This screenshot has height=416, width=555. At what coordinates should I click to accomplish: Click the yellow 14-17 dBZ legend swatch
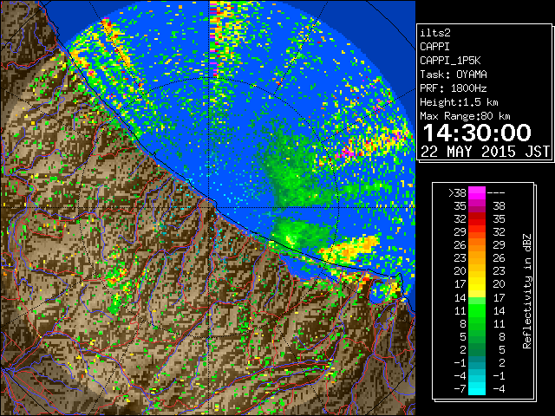pyautogui.click(x=477, y=297)
